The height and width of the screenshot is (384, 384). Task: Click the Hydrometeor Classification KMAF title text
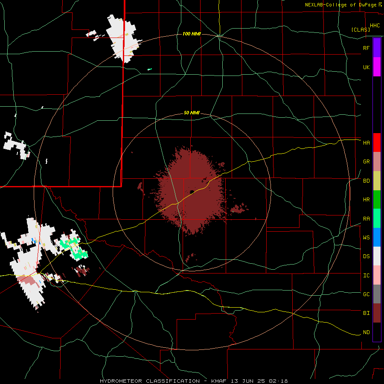tap(194, 381)
